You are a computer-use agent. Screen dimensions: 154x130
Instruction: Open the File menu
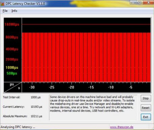coord(5,11)
